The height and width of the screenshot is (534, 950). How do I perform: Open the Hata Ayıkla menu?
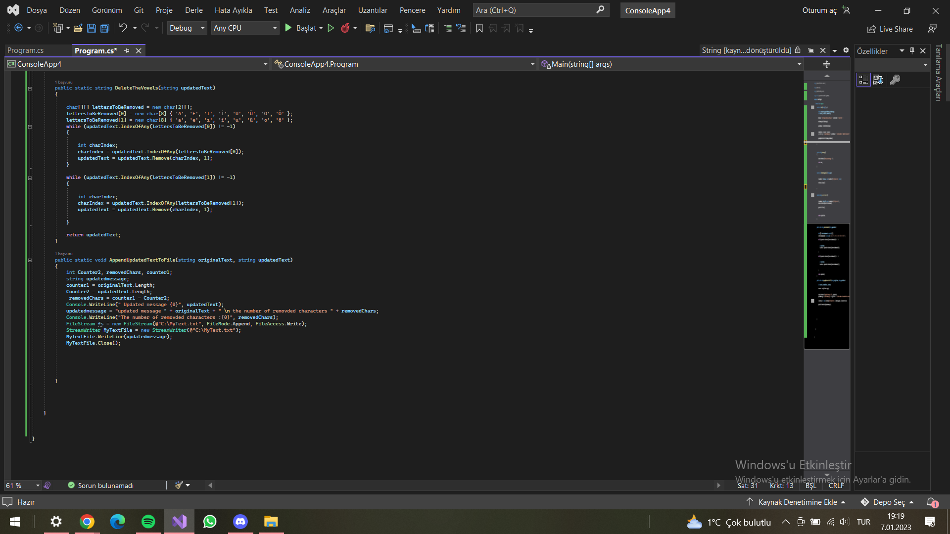233,10
